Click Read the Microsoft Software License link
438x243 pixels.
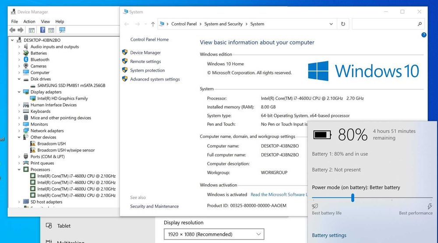[x=279, y=194]
